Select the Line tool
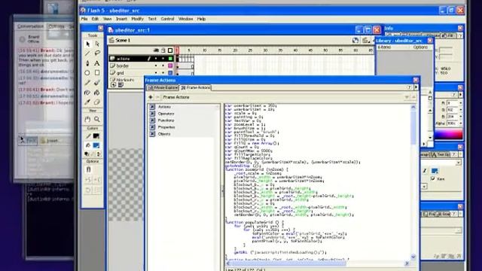 click(x=87, y=53)
